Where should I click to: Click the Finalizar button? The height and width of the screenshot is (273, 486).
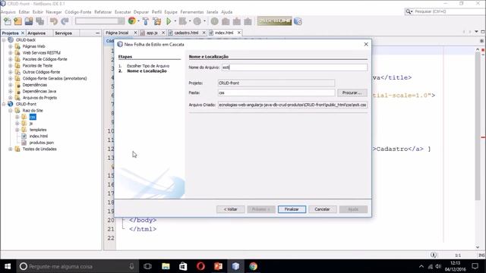292,209
